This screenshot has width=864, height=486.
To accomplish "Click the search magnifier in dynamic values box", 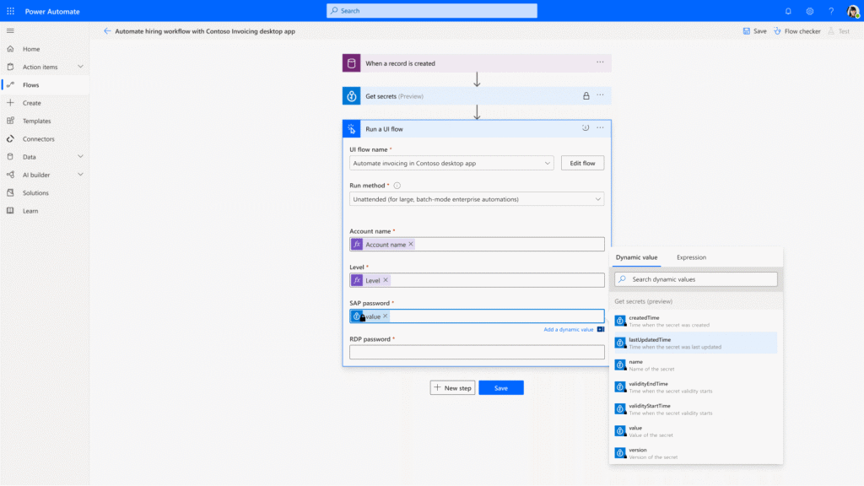I will click(623, 279).
